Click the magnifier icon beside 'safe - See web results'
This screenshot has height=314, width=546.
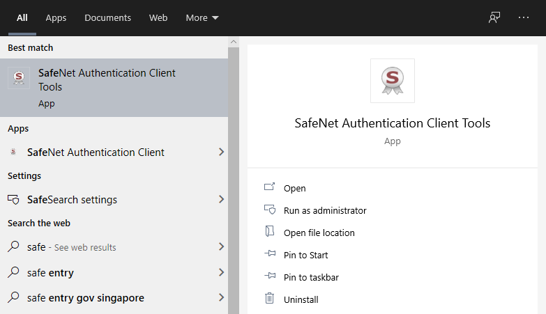point(13,246)
